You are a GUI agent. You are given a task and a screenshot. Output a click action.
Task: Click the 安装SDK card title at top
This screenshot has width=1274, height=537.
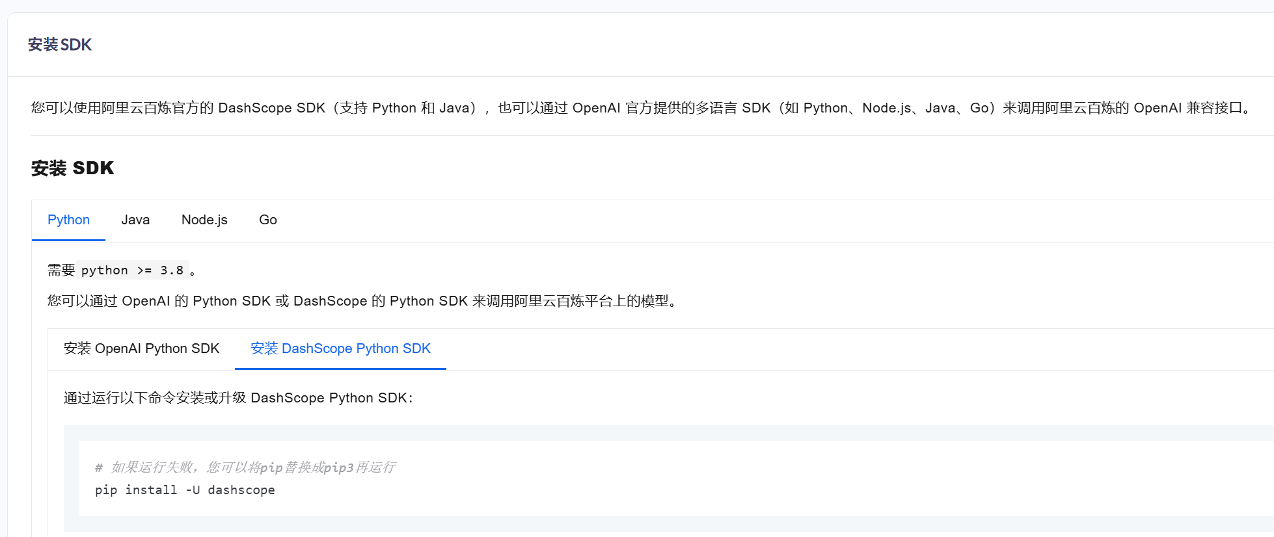pyautogui.click(x=60, y=44)
